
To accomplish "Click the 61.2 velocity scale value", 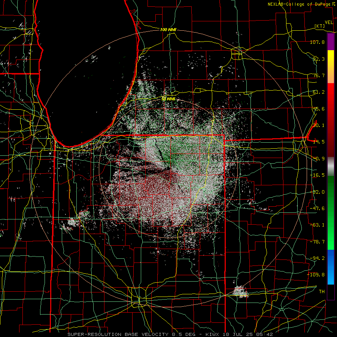I will tap(319, 92).
